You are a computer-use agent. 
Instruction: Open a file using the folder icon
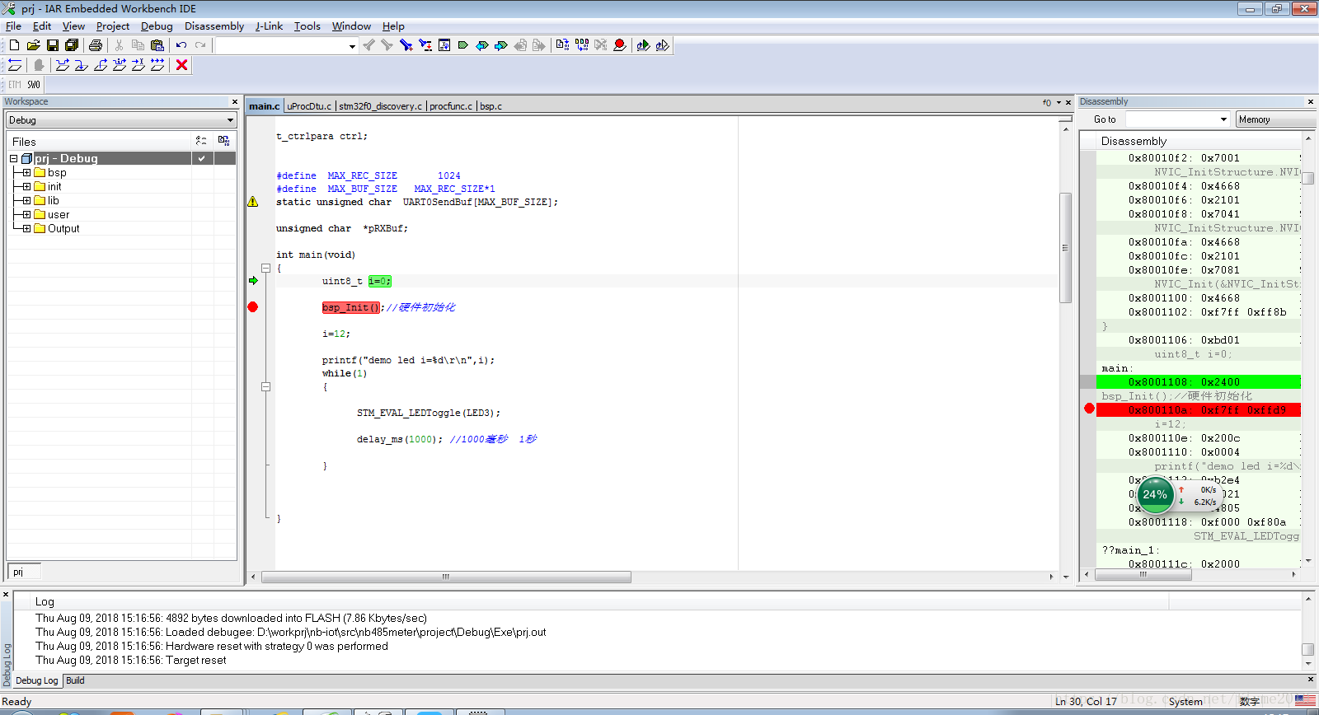click(x=33, y=45)
